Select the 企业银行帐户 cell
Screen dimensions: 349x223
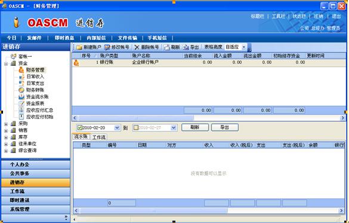[x=157, y=62]
